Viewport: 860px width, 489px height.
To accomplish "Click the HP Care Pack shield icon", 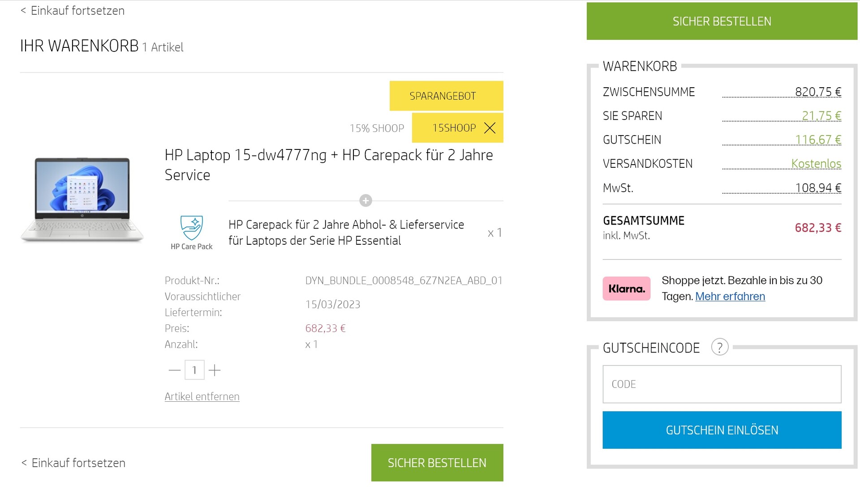I will (192, 228).
